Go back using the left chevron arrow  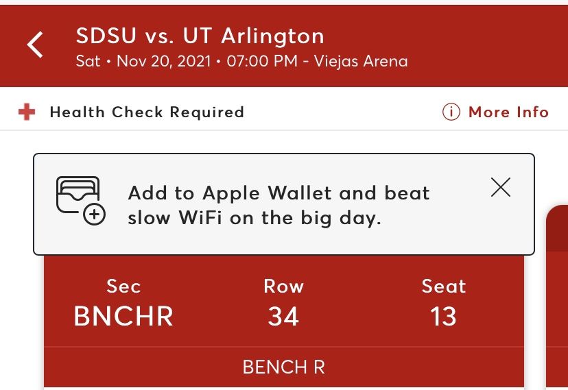tap(35, 45)
